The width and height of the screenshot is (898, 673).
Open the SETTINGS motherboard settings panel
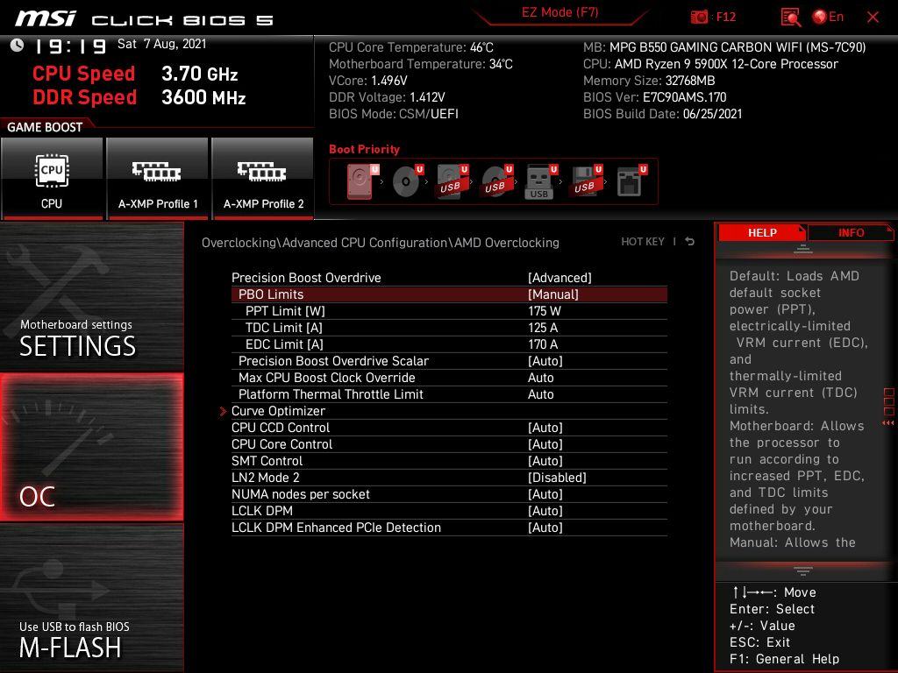tap(91, 296)
